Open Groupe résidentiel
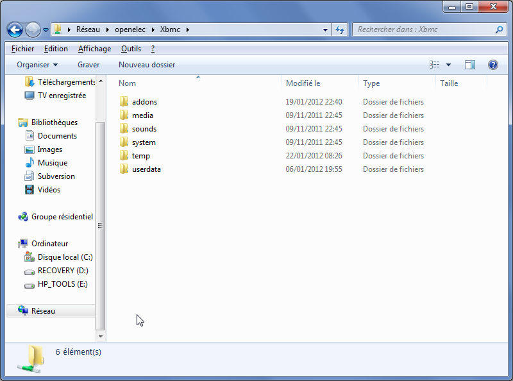The height and width of the screenshot is (381, 513). (55, 217)
